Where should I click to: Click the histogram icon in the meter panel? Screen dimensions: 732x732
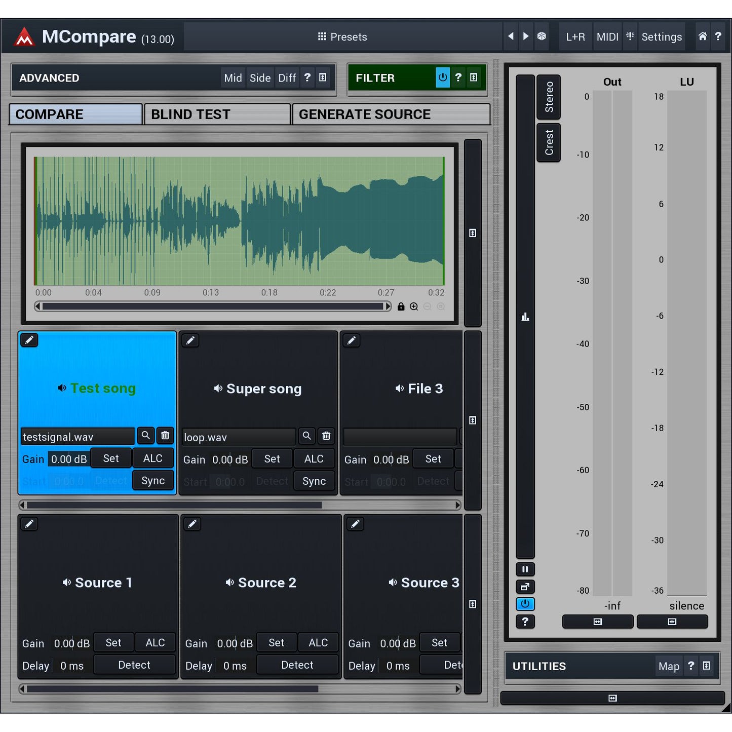[x=525, y=316]
